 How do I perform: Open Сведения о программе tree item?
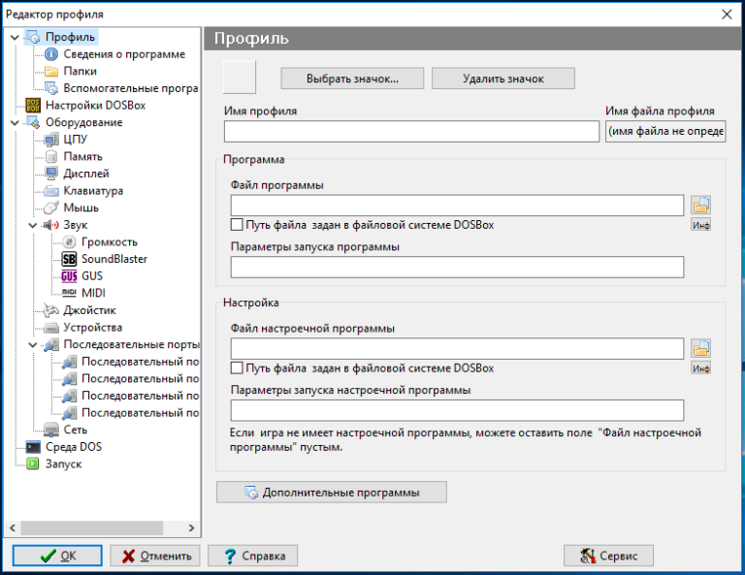click(x=123, y=54)
